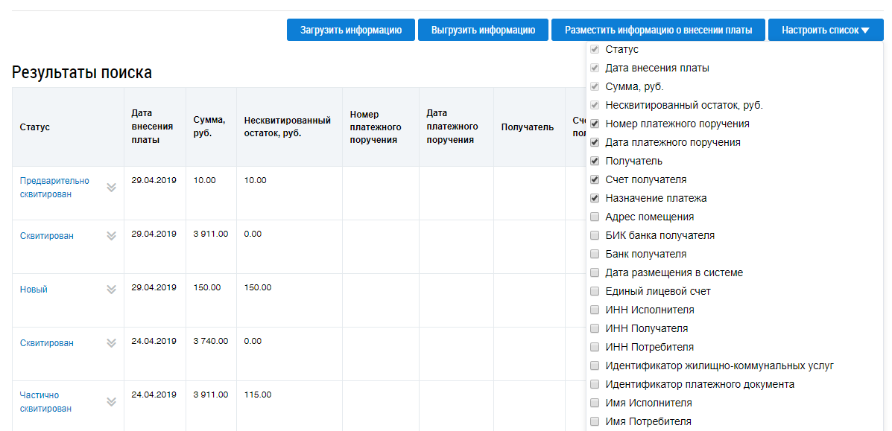Click double-chevron icon beside Новый status
This screenshot has height=431, width=892.
pos(112,289)
